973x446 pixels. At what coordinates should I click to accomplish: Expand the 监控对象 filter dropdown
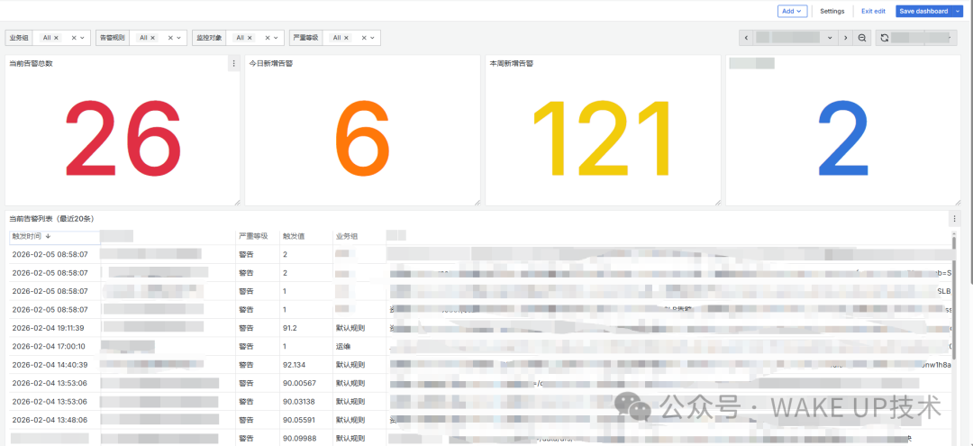pyautogui.click(x=277, y=38)
